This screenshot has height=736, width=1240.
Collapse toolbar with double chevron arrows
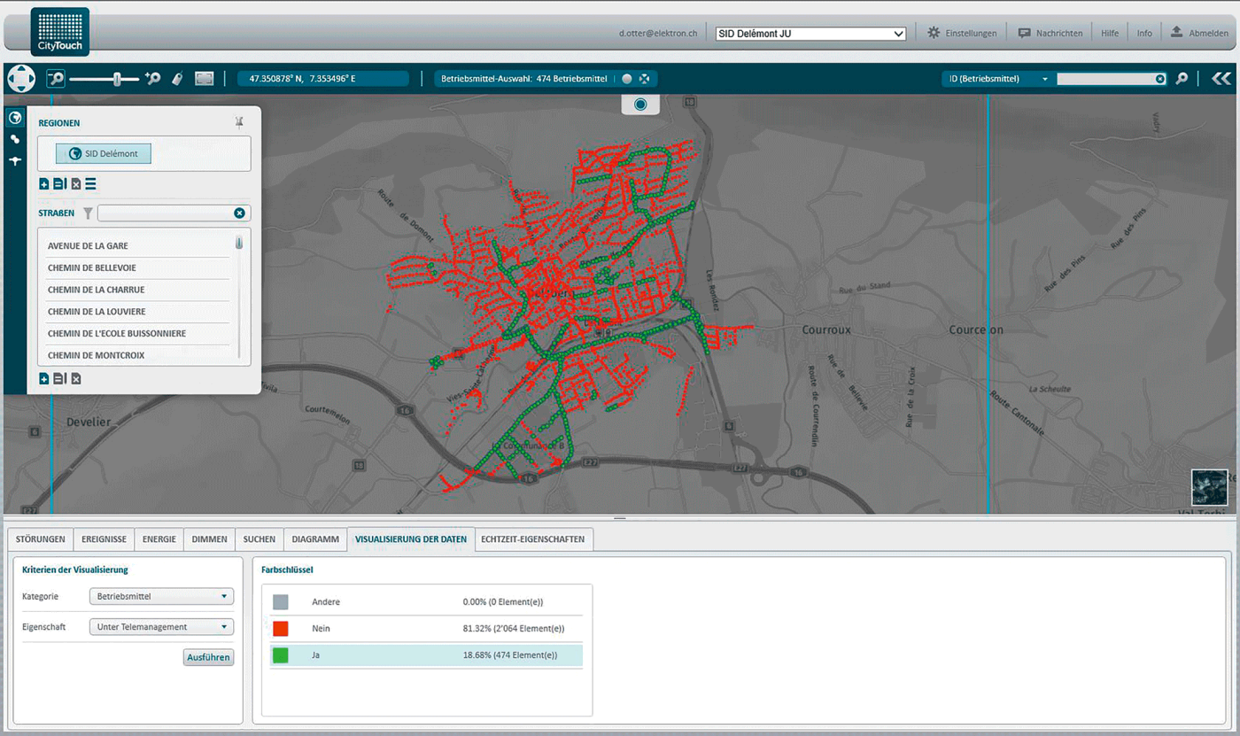tap(1221, 79)
